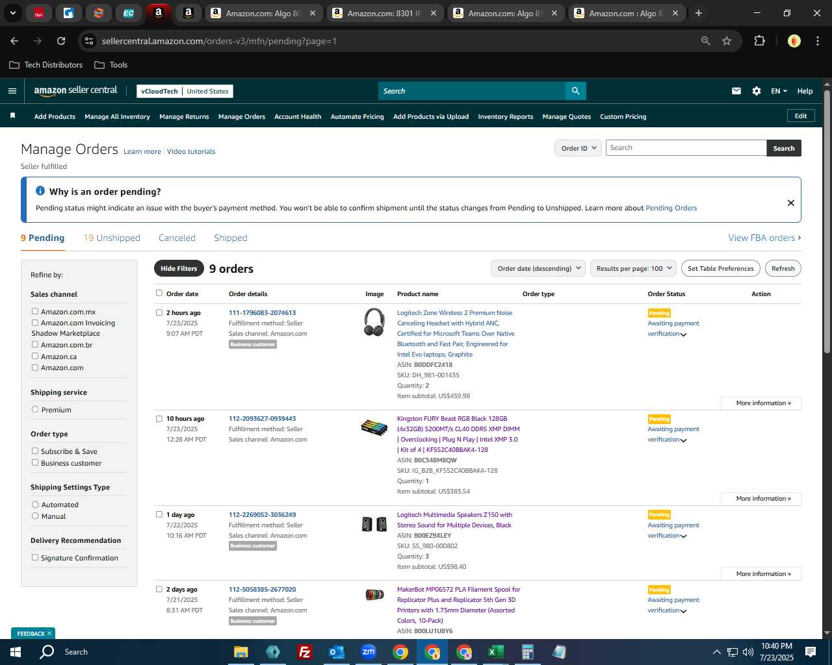Click the page vertical scrollbar
832x665 pixels.
(827, 221)
